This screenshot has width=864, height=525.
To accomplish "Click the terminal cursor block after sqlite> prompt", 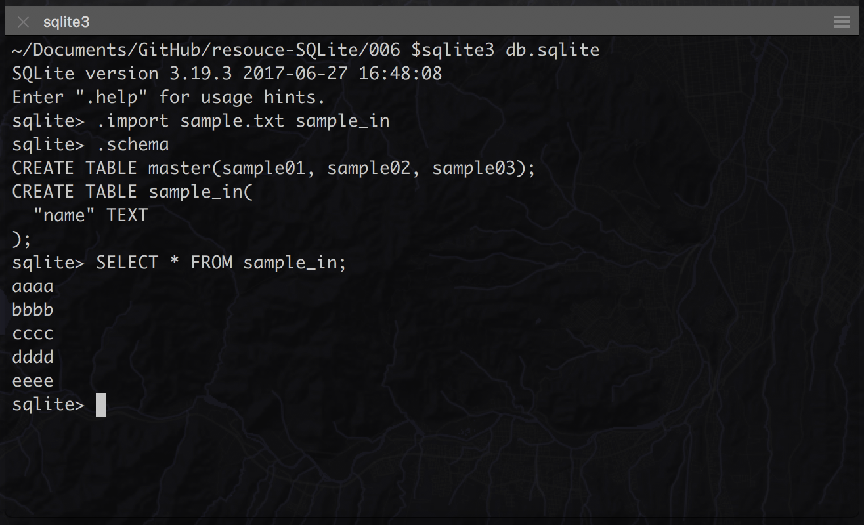I will pyautogui.click(x=101, y=405).
